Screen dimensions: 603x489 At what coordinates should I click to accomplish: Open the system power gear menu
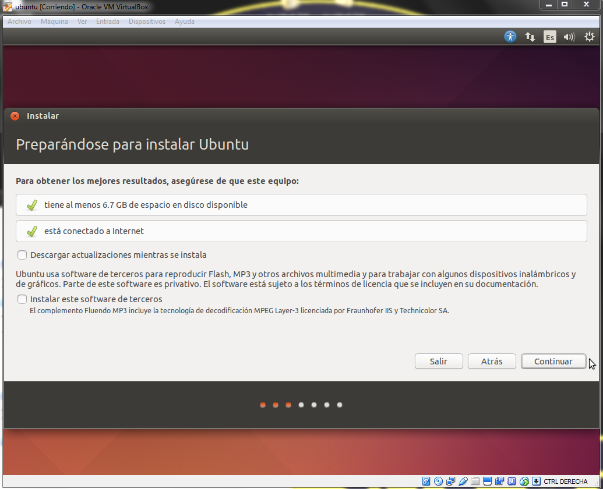[x=590, y=37]
